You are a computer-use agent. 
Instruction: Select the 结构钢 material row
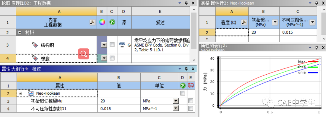tap(56, 45)
